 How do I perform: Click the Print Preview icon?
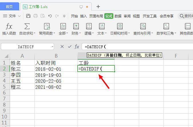click(x=43, y=16)
